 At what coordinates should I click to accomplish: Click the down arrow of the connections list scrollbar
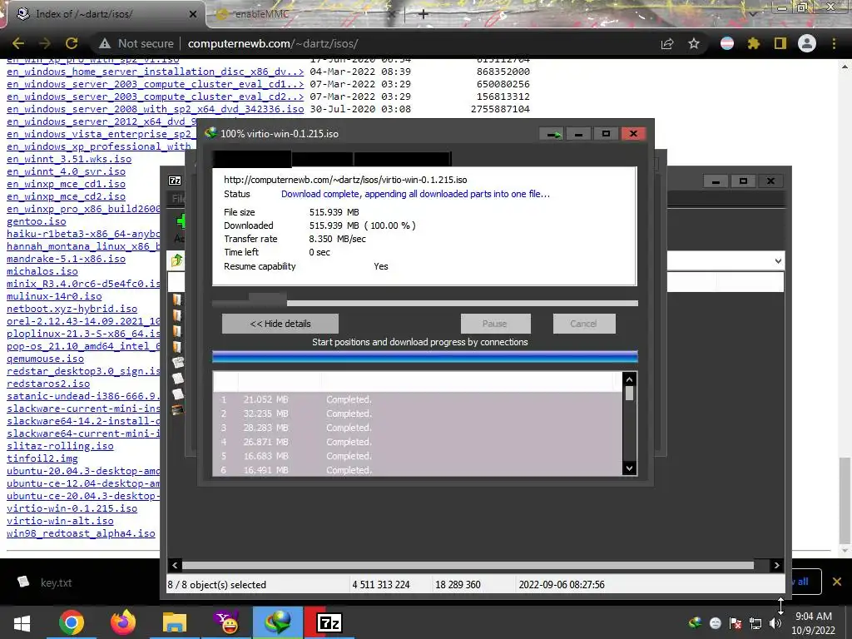pyautogui.click(x=629, y=468)
